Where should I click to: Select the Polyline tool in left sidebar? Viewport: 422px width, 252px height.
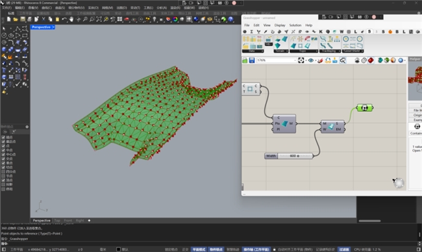(x=18, y=29)
